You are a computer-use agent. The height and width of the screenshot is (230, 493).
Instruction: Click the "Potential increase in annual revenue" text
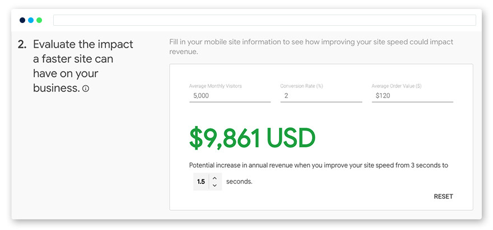[x=318, y=165]
